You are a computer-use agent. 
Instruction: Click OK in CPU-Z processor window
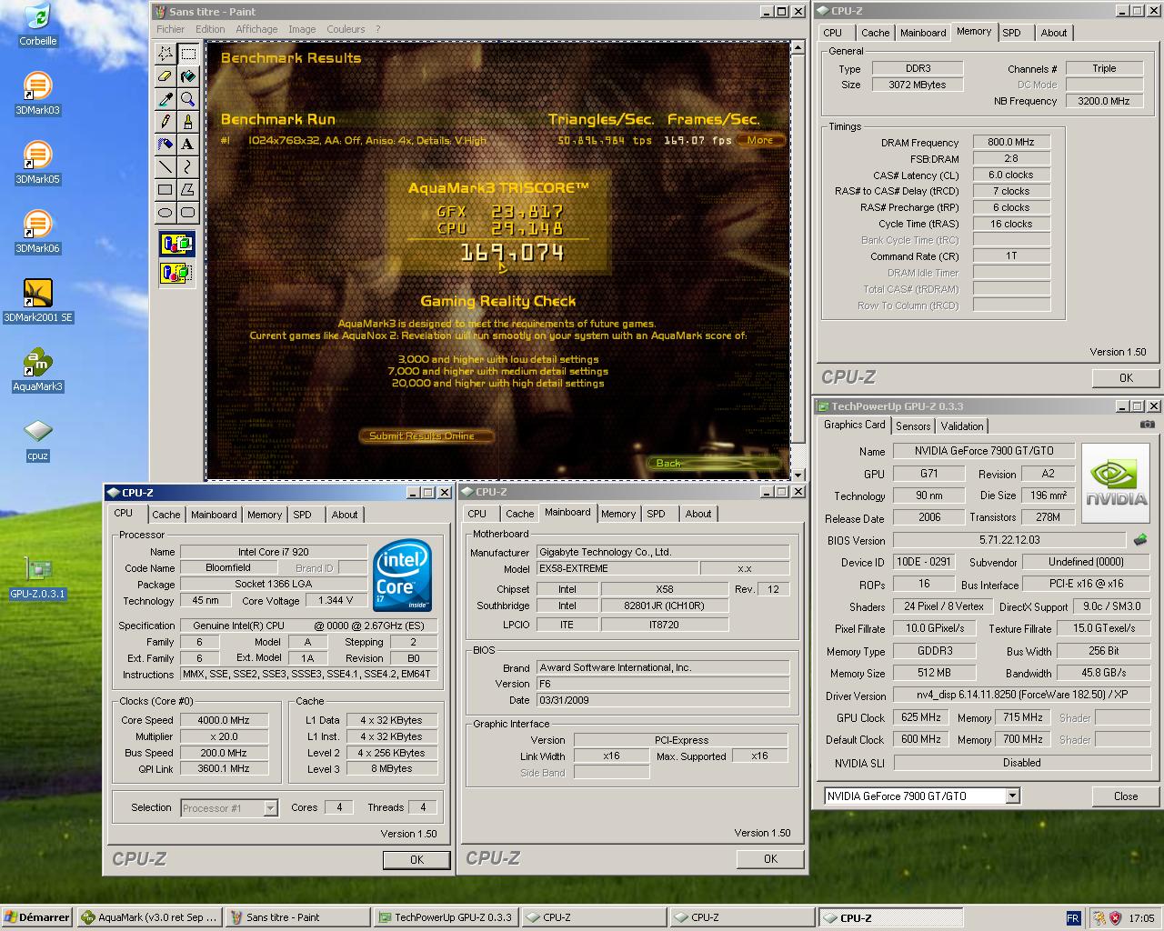pyautogui.click(x=416, y=859)
